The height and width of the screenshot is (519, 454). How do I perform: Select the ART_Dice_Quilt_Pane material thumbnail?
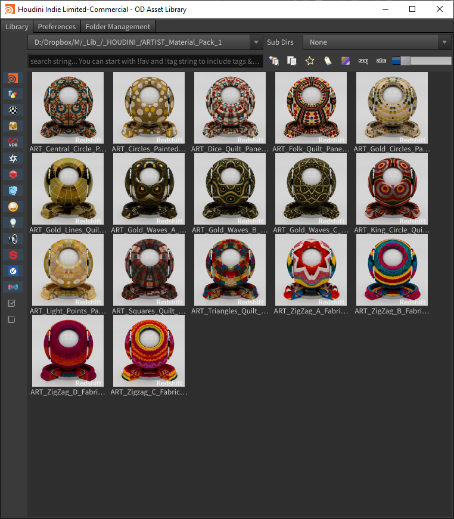pyautogui.click(x=230, y=108)
